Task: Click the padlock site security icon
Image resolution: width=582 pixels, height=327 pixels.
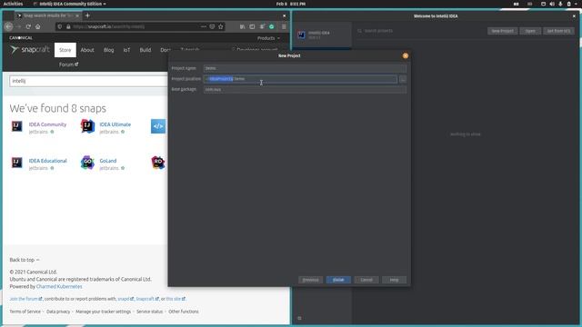Action: (68, 26)
